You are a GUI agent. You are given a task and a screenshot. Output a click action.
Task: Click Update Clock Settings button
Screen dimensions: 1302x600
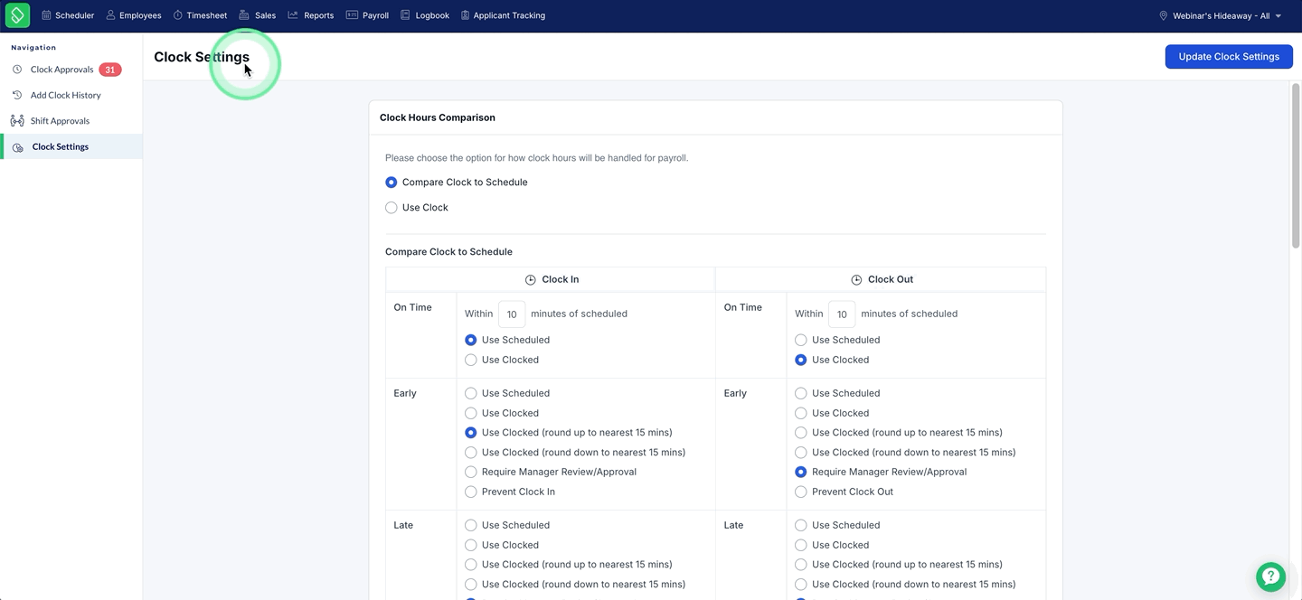(x=1229, y=56)
